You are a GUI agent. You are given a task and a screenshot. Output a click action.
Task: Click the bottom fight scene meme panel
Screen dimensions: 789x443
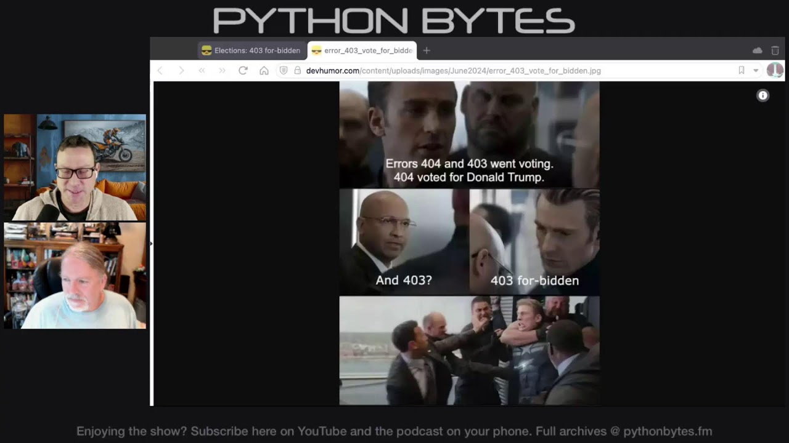(x=469, y=350)
